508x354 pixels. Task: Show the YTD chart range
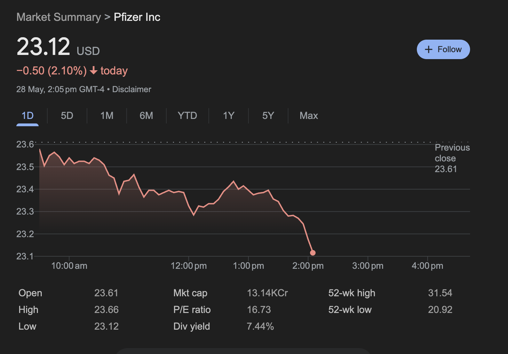coord(187,115)
